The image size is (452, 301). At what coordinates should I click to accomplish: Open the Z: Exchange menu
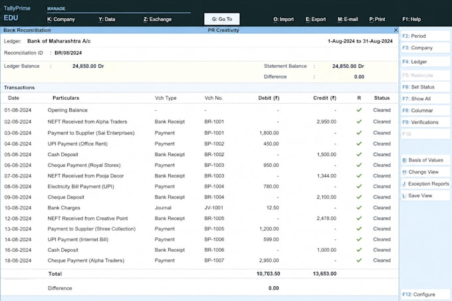click(158, 19)
